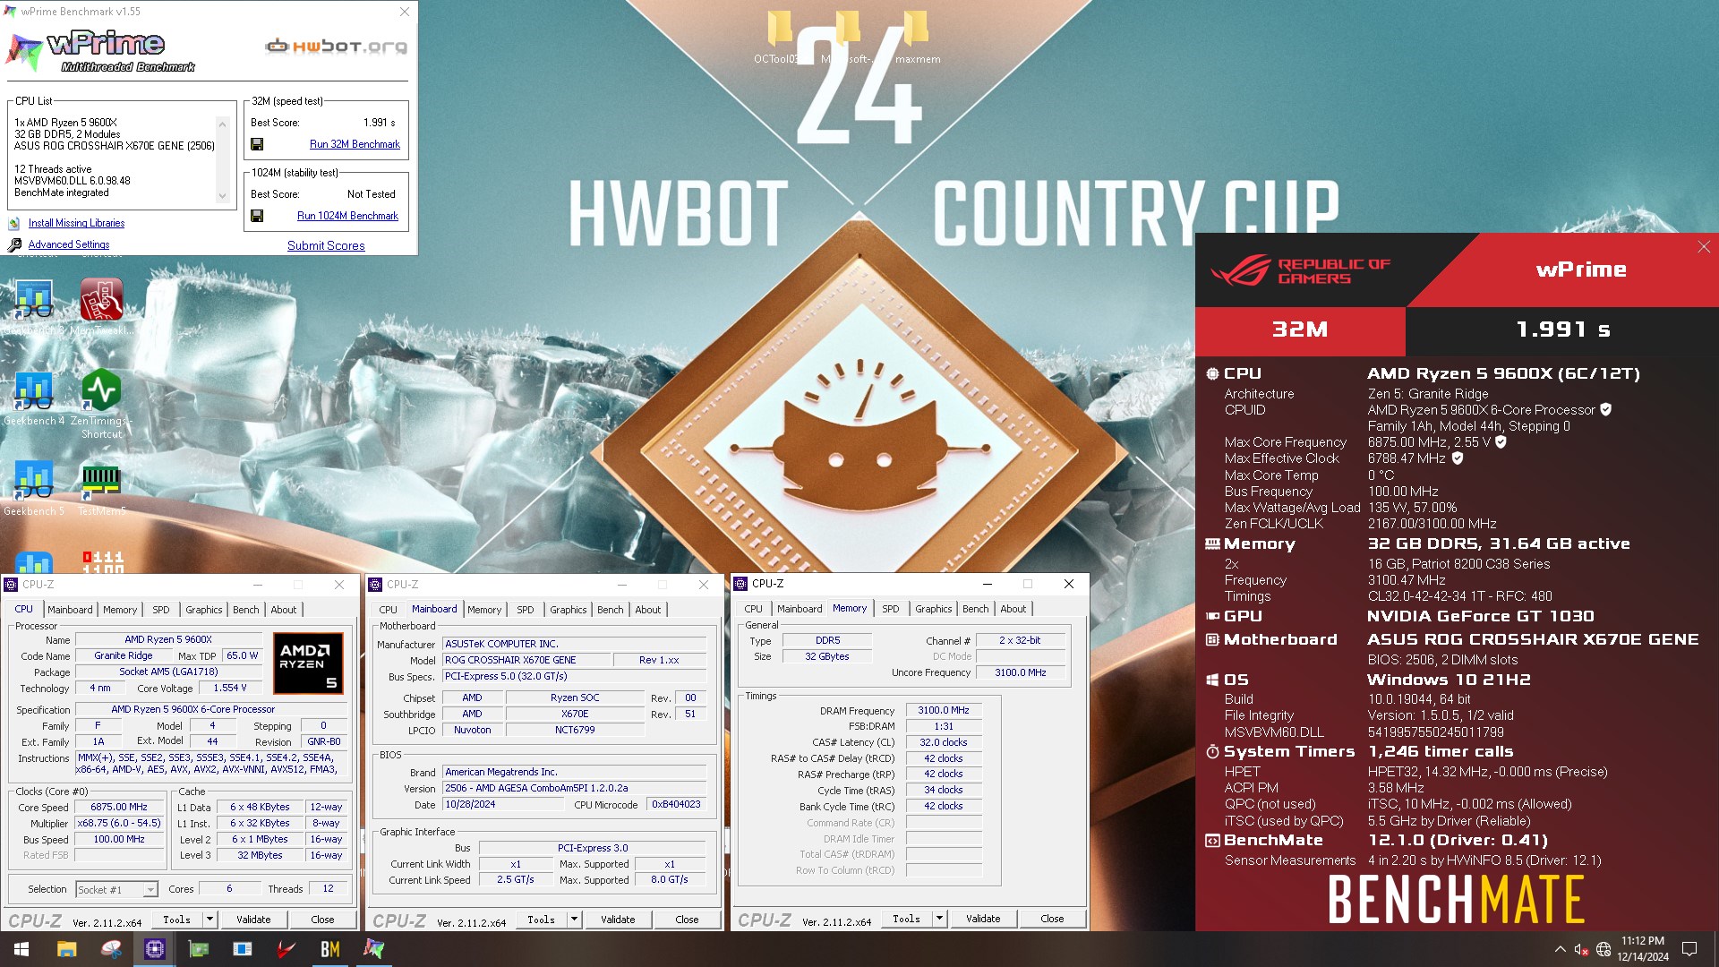Click BIOS Version field 2506 AMD AGESA
Viewport: 1719px width, 967px height.
[x=574, y=788]
